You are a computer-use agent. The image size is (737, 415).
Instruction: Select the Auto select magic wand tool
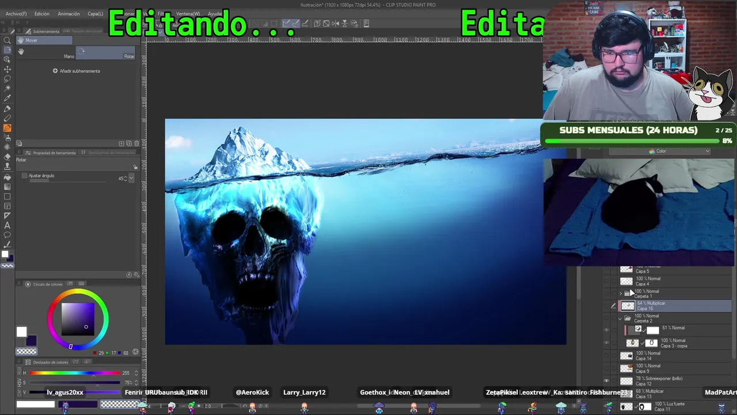point(7,89)
